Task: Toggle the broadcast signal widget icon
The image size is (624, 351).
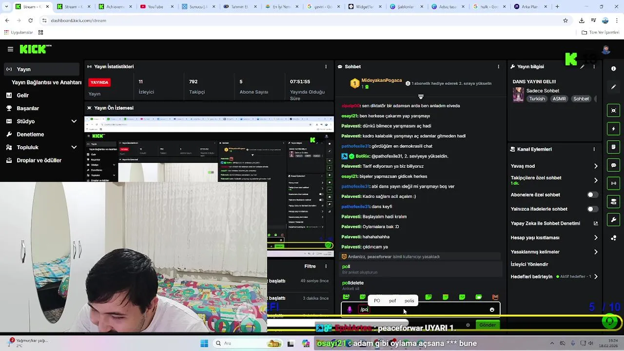Action: 614,183
